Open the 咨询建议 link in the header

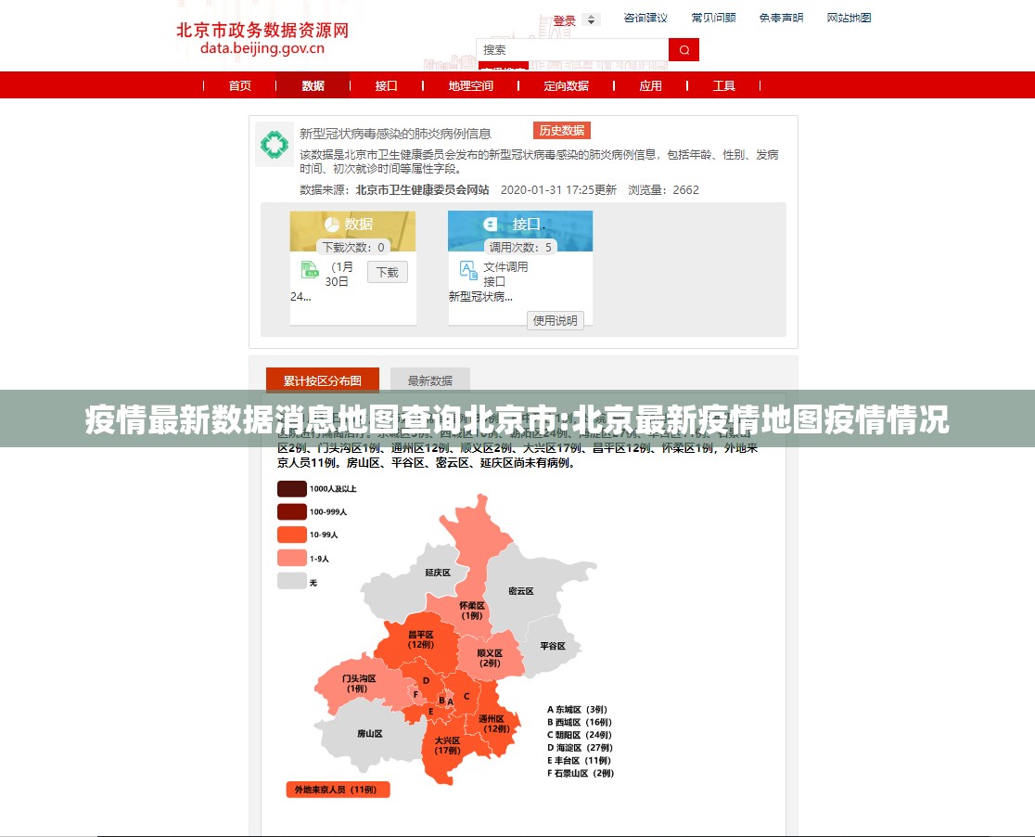pyautogui.click(x=645, y=18)
